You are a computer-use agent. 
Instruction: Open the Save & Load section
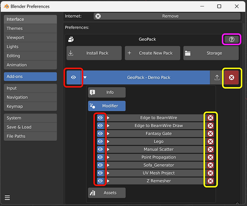30,127
